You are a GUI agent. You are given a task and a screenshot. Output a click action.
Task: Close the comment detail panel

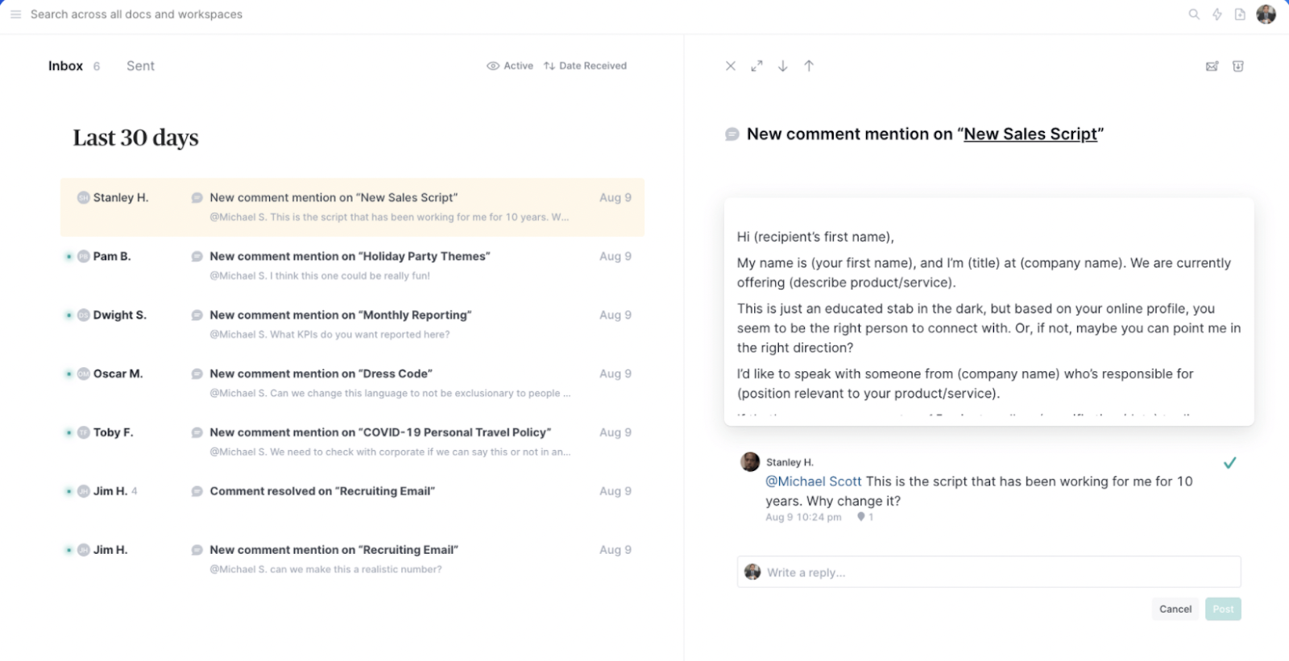coord(731,66)
